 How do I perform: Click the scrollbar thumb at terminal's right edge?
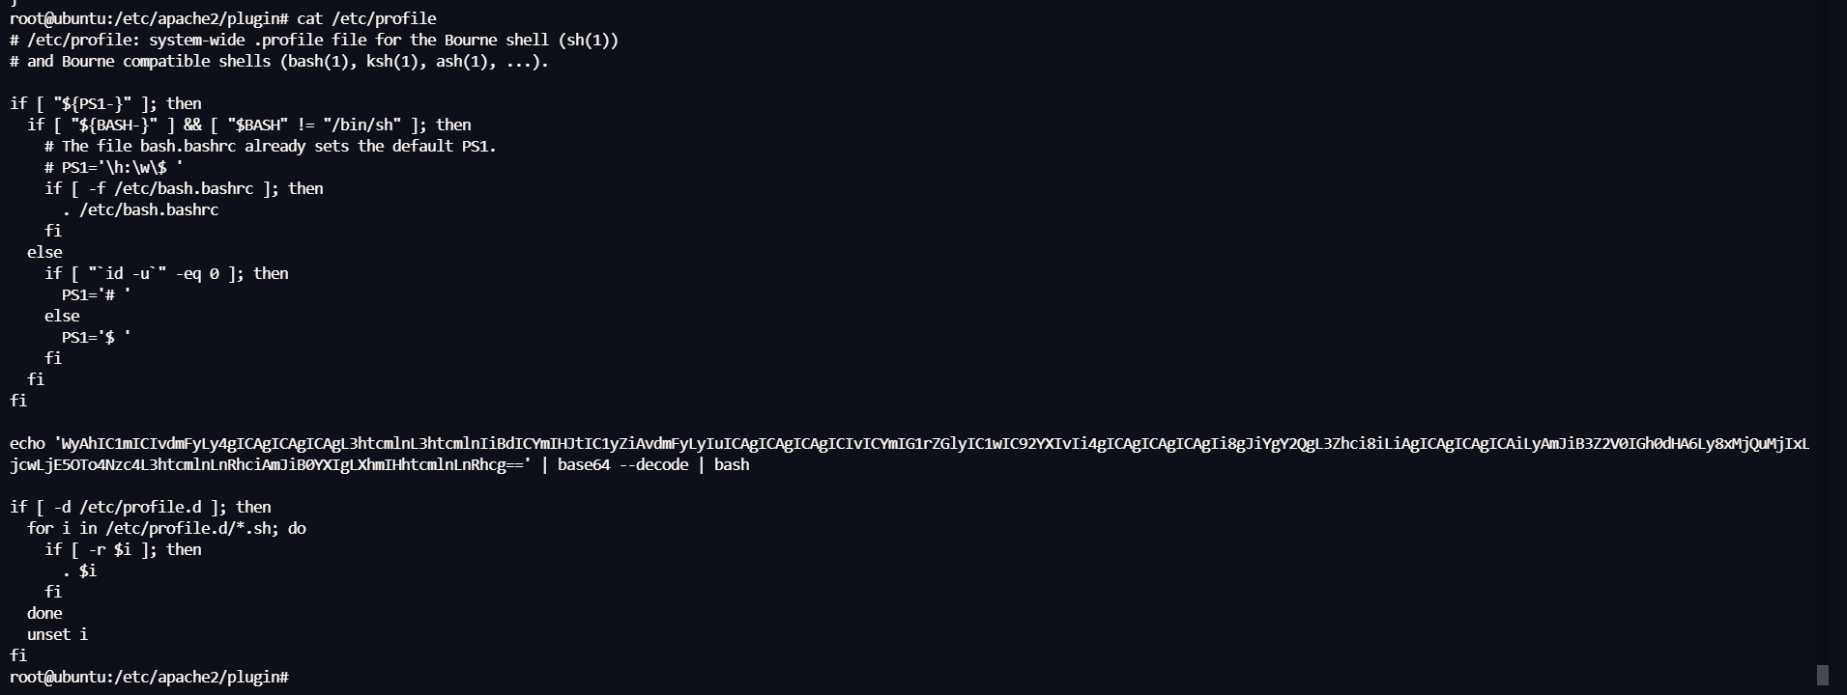click(x=1822, y=675)
